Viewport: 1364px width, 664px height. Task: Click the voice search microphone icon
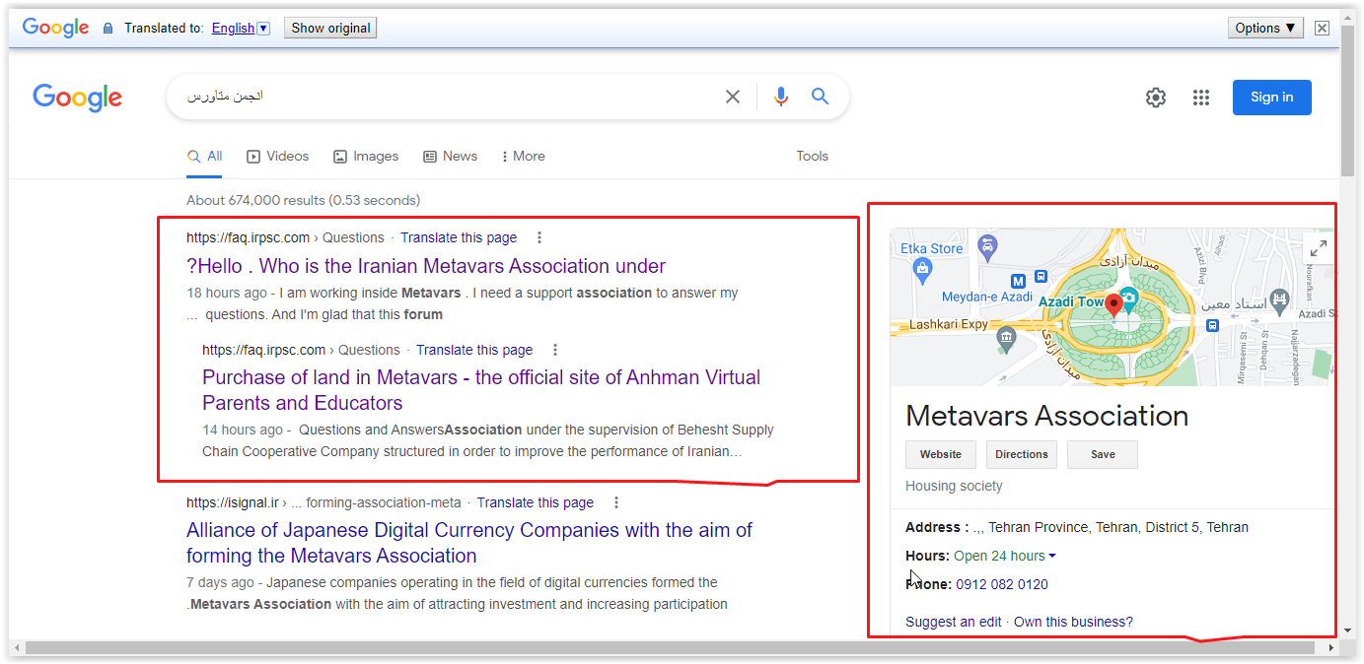pos(781,97)
